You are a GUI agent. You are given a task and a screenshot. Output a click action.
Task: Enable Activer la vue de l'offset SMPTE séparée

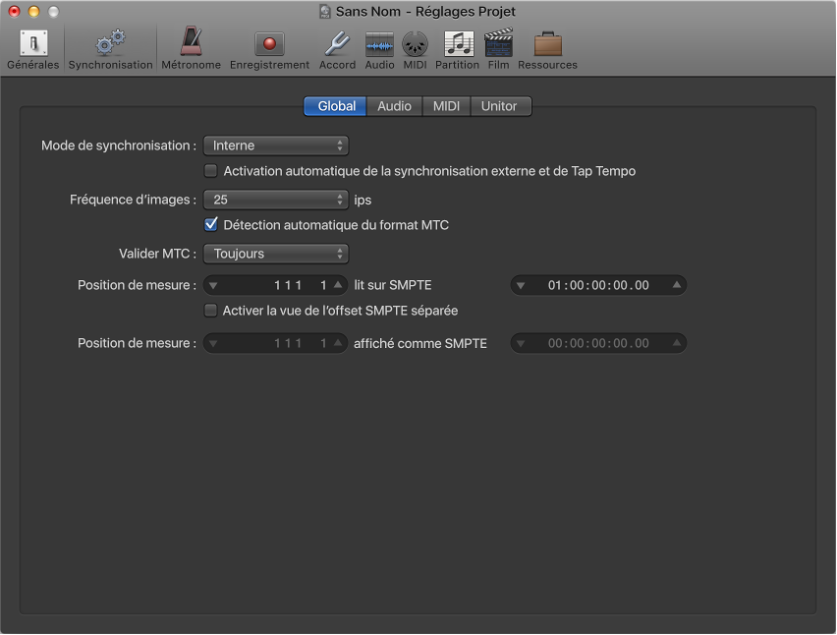[x=210, y=311]
